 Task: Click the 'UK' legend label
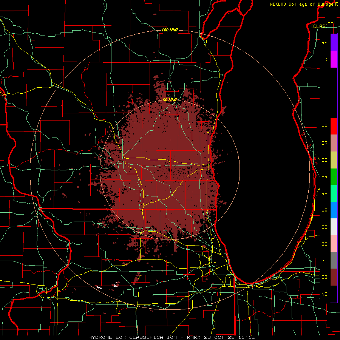point(324,59)
